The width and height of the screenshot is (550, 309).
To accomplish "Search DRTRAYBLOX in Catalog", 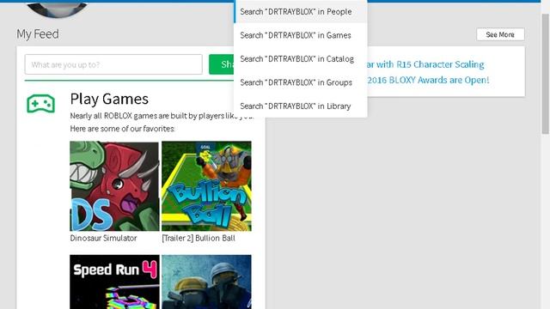I will point(301,59).
